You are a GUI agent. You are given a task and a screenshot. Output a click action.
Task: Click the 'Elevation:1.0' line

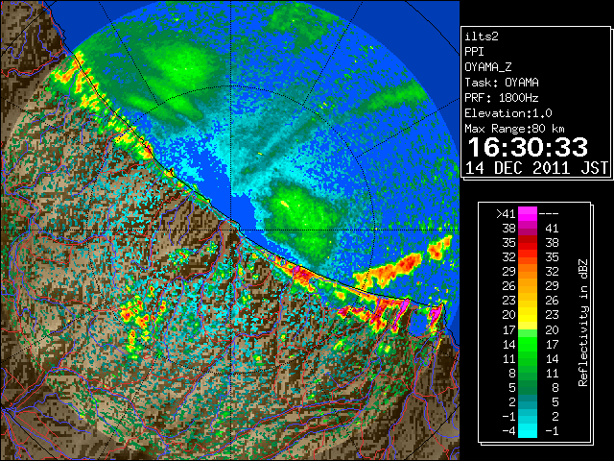pyautogui.click(x=508, y=113)
